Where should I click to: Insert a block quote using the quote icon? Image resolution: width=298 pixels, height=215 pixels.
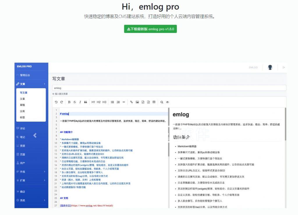[86, 102]
